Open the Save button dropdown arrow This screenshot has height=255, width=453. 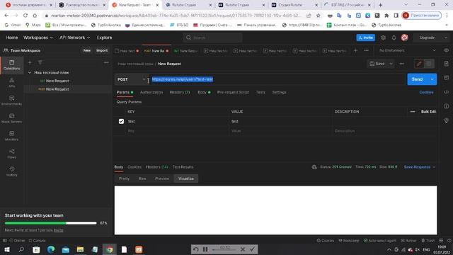pyautogui.click(x=391, y=64)
